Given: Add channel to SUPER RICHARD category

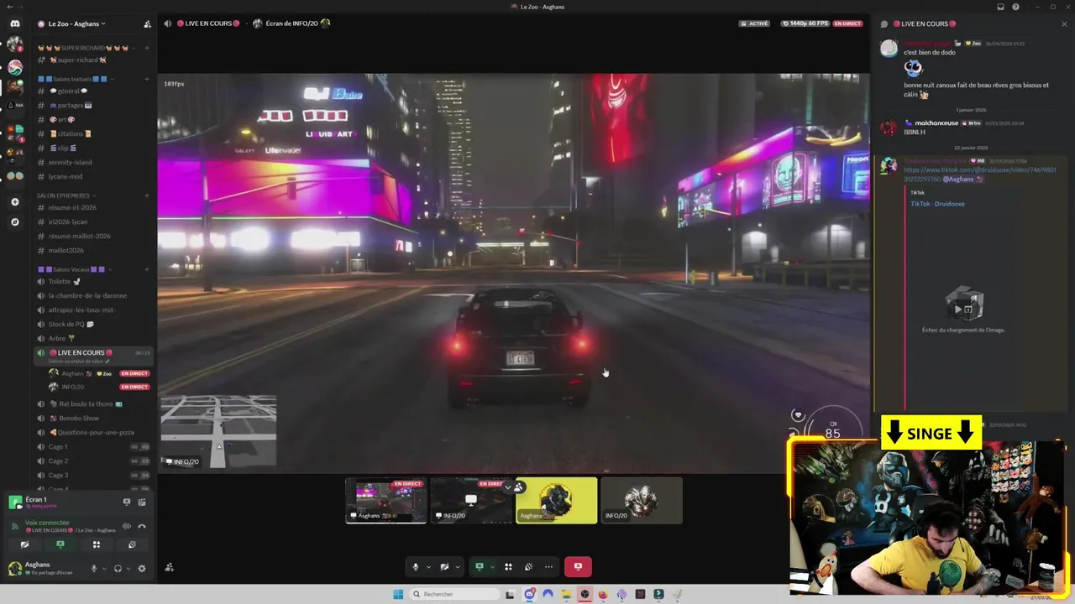Looking at the screenshot, I should coord(147,48).
